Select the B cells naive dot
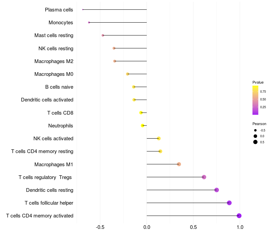The height and width of the screenshot is (236, 270). tap(134, 87)
